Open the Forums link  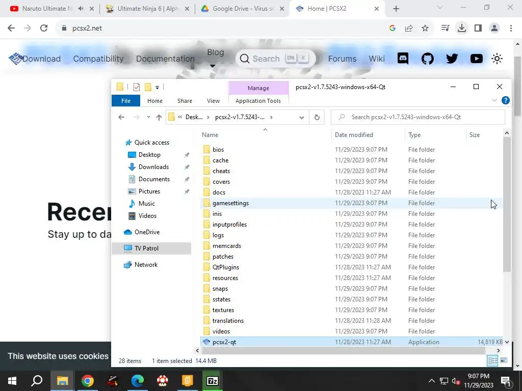[342, 59]
